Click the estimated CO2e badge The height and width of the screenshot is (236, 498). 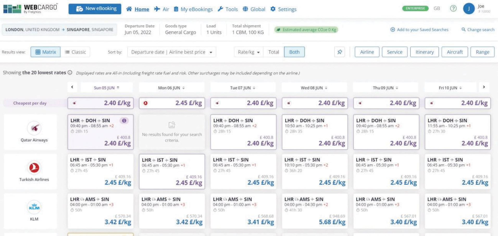(306, 30)
